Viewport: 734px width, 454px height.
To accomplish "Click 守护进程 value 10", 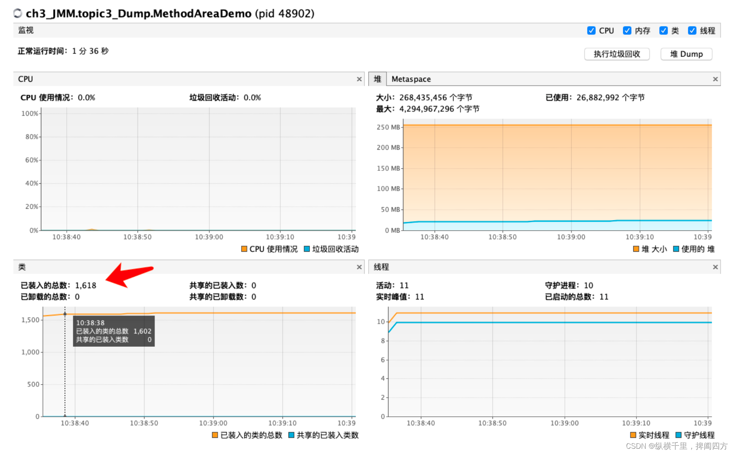I will pyautogui.click(x=589, y=286).
